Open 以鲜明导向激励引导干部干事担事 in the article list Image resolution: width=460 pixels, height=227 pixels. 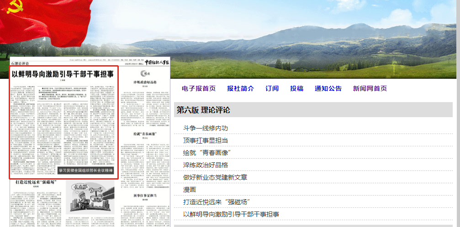pos(231,214)
